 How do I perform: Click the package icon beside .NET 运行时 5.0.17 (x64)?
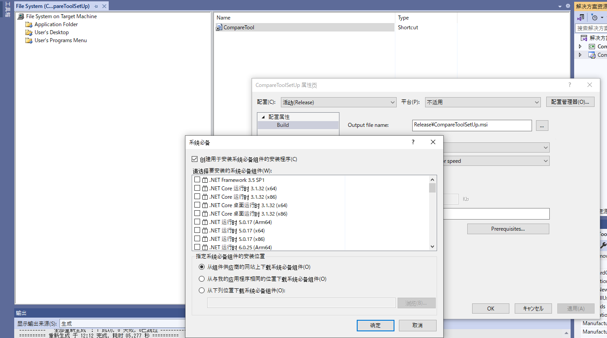point(205,231)
